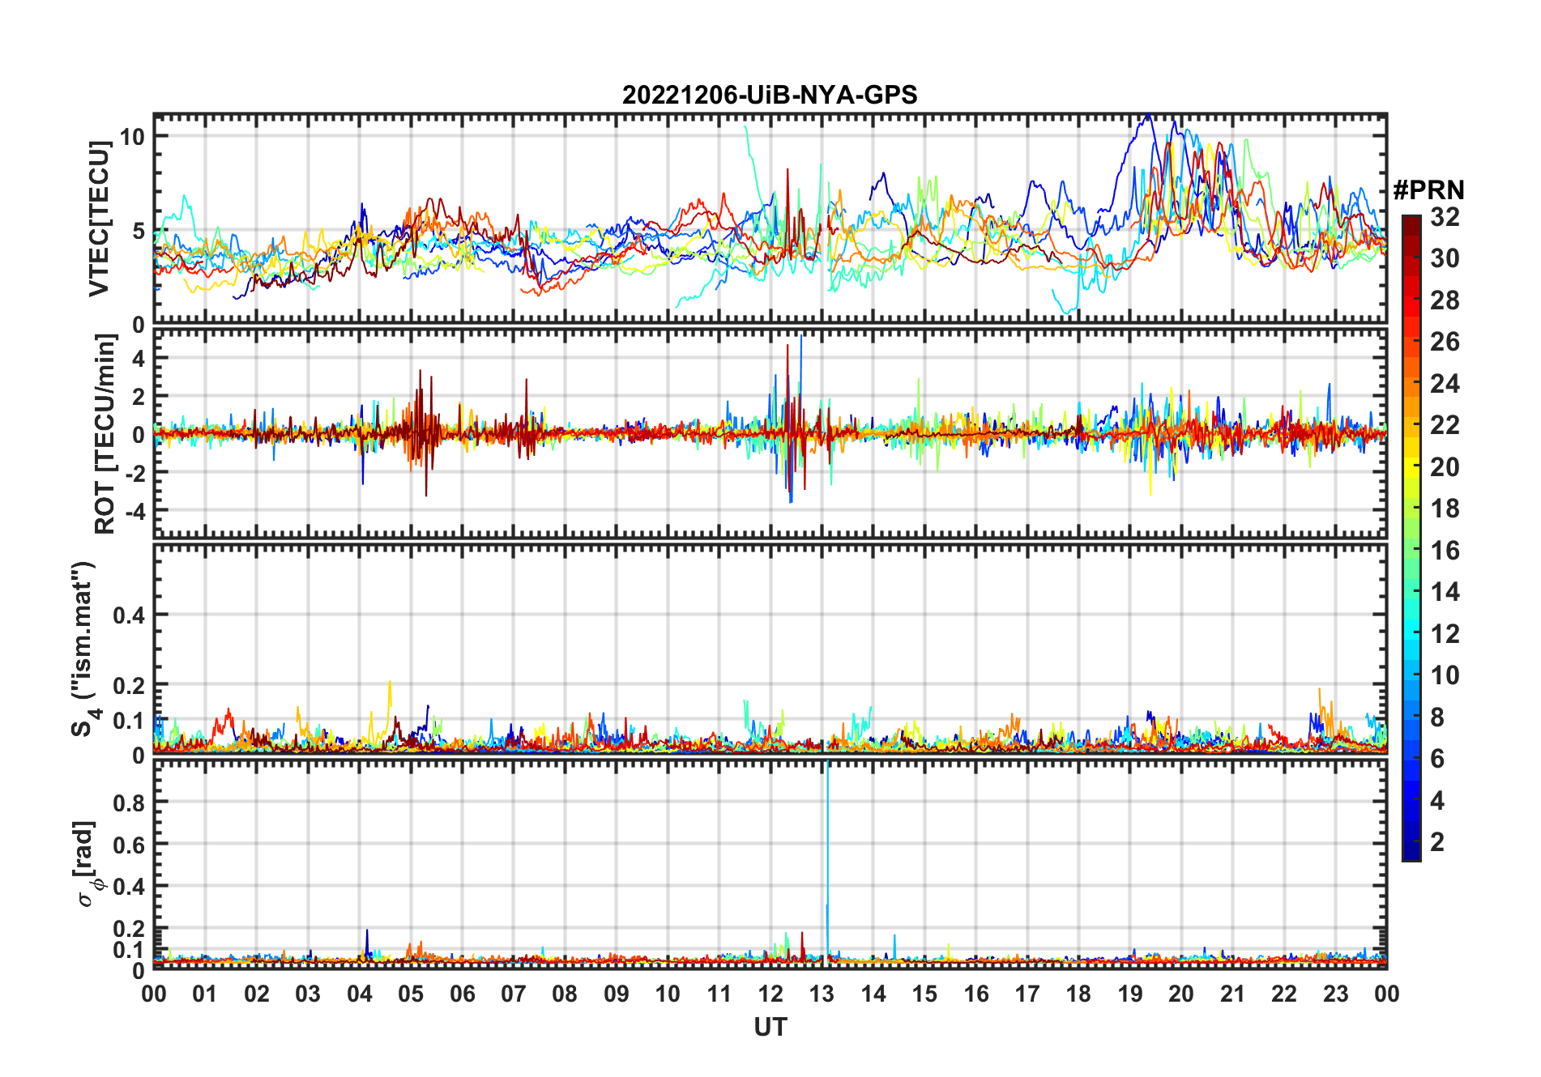Click the #PRN colorbar title
The image size is (1541, 1077).
click(x=1428, y=189)
